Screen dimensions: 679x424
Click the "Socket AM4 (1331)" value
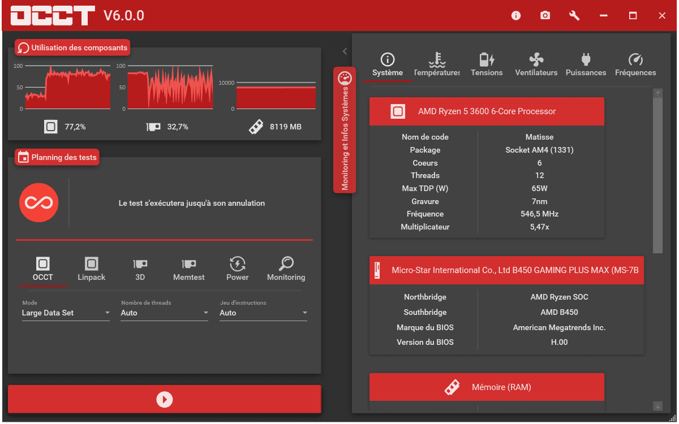539,150
